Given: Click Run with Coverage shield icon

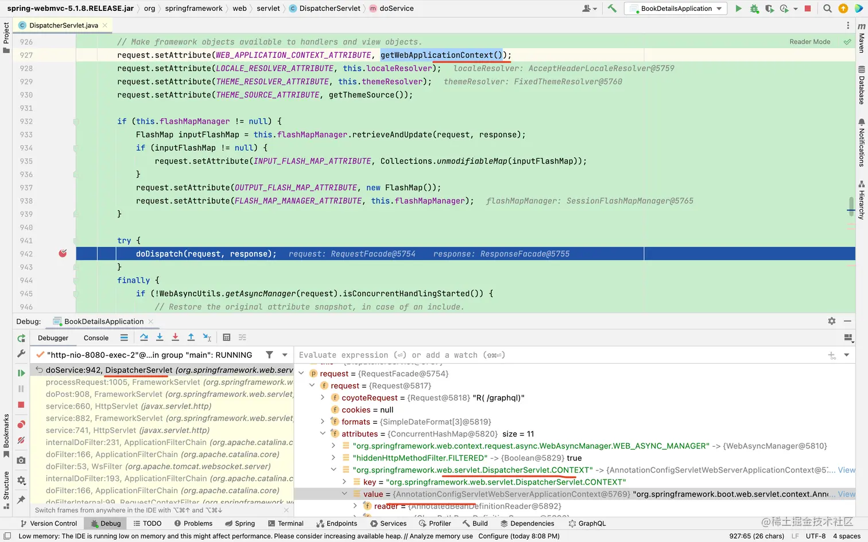Looking at the screenshot, I should (x=769, y=9).
